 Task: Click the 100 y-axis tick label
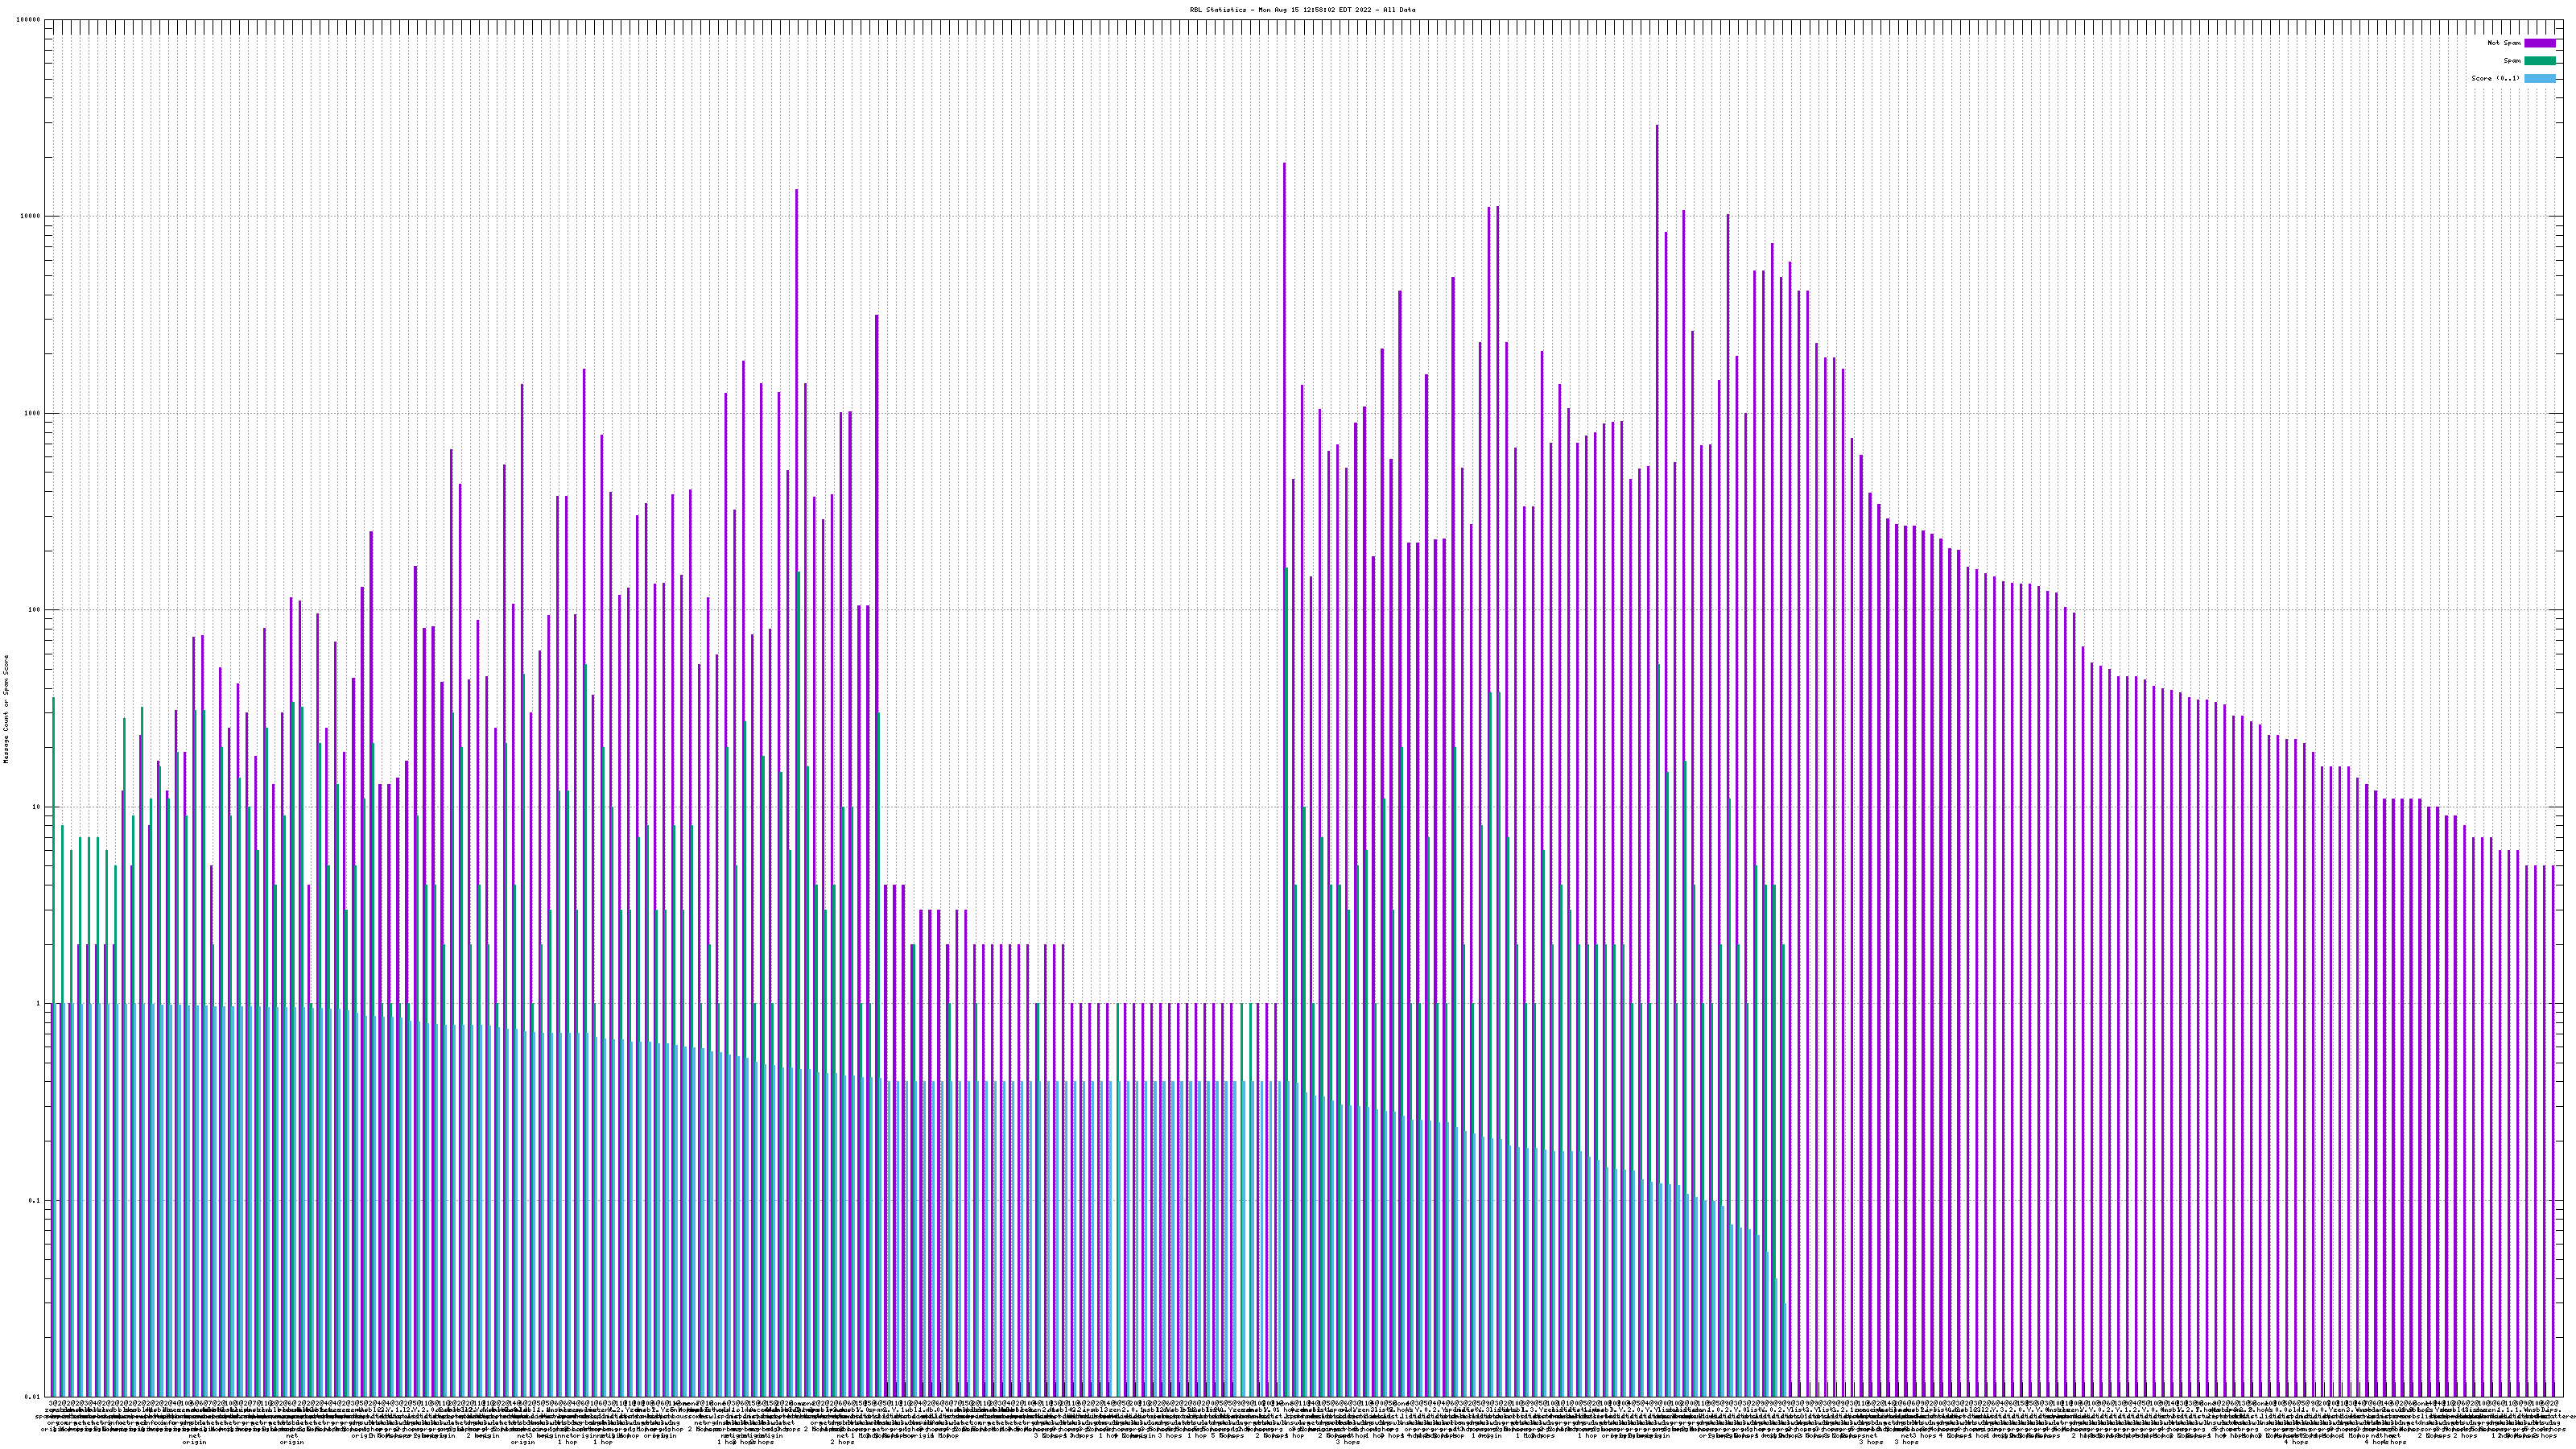point(35,610)
